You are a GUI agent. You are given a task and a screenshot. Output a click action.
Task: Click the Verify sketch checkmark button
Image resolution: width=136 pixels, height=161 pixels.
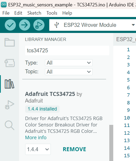coord(10,25)
